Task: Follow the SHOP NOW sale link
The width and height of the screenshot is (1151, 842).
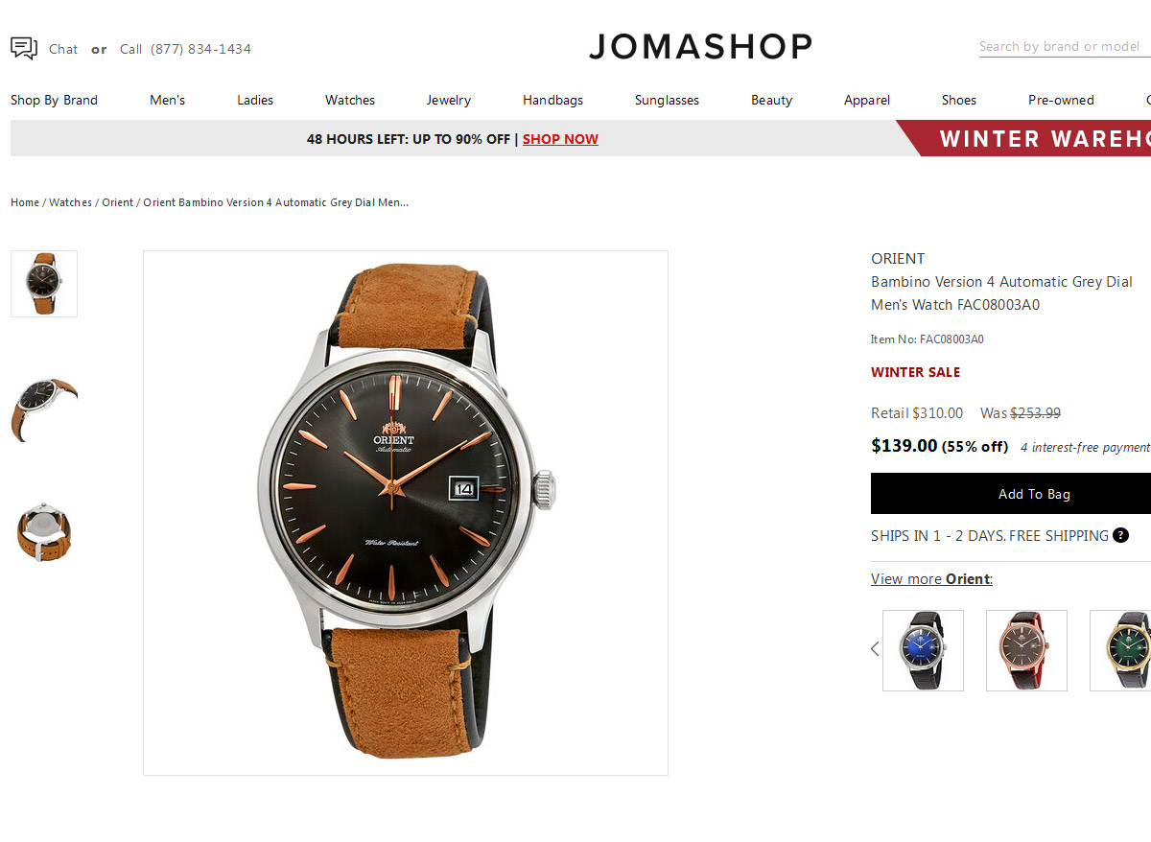Action: tap(560, 139)
